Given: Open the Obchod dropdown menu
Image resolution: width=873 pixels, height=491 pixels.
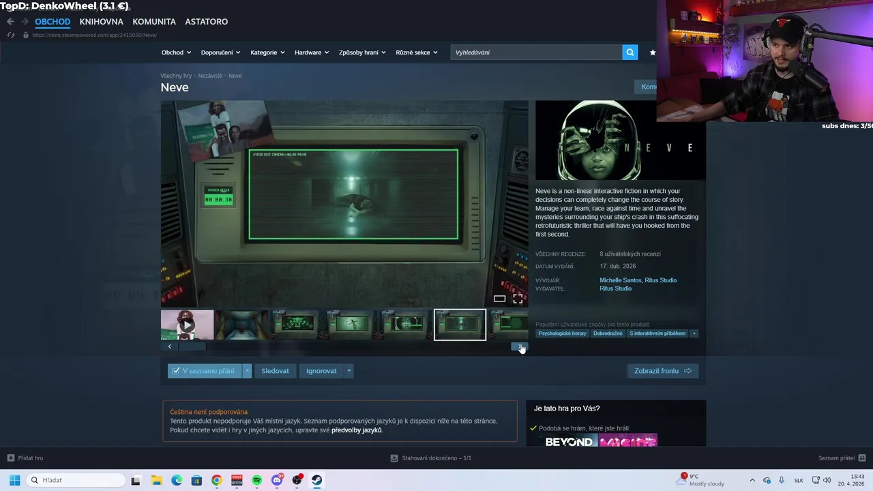Looking at the screenshot, I should pos(176,53).
